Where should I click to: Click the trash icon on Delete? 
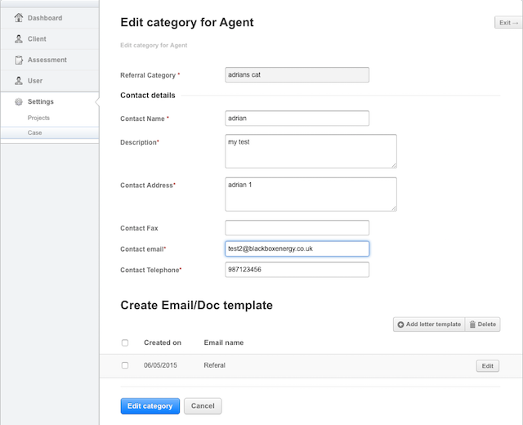point(472,324)
